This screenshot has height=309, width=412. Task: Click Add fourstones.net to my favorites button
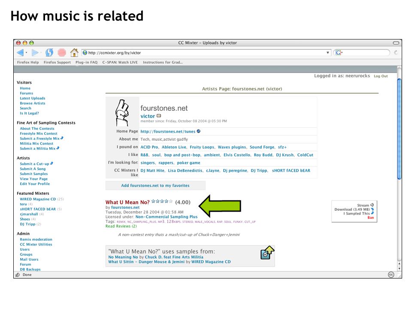point(155,185)
